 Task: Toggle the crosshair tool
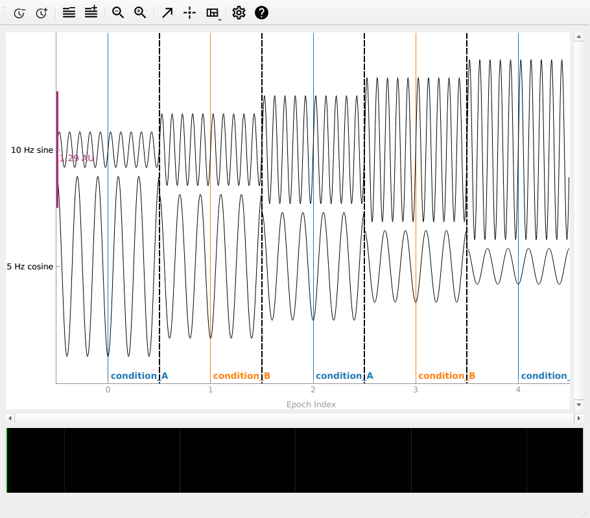pyautogui.click(x=189, y=12)
